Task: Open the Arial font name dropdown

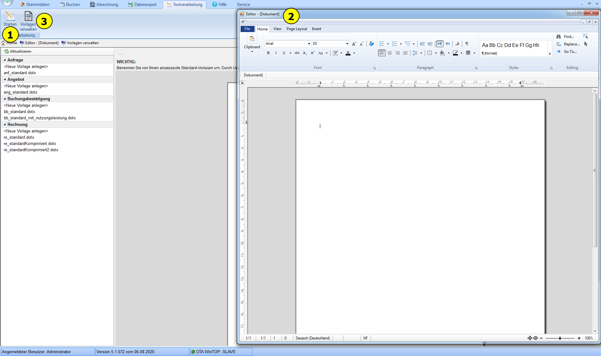Action: [x=309, y=44]
